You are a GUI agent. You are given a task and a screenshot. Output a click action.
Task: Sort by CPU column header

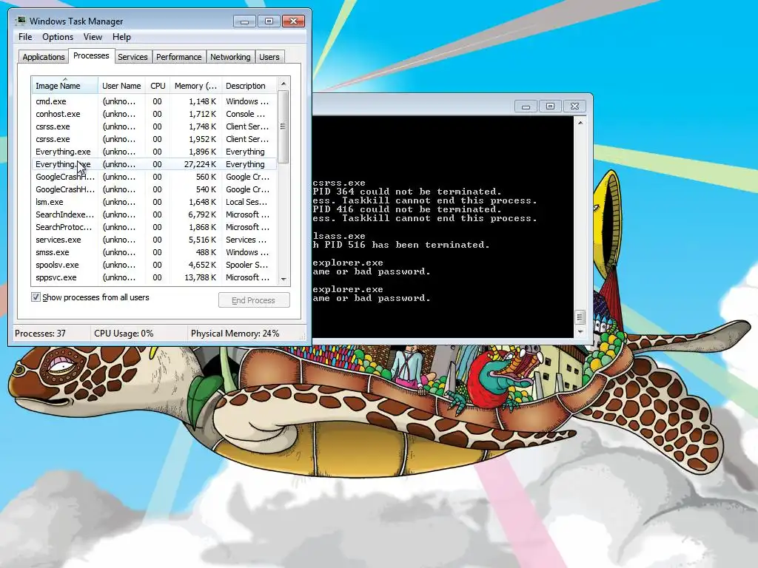click(x=158, y=86)
